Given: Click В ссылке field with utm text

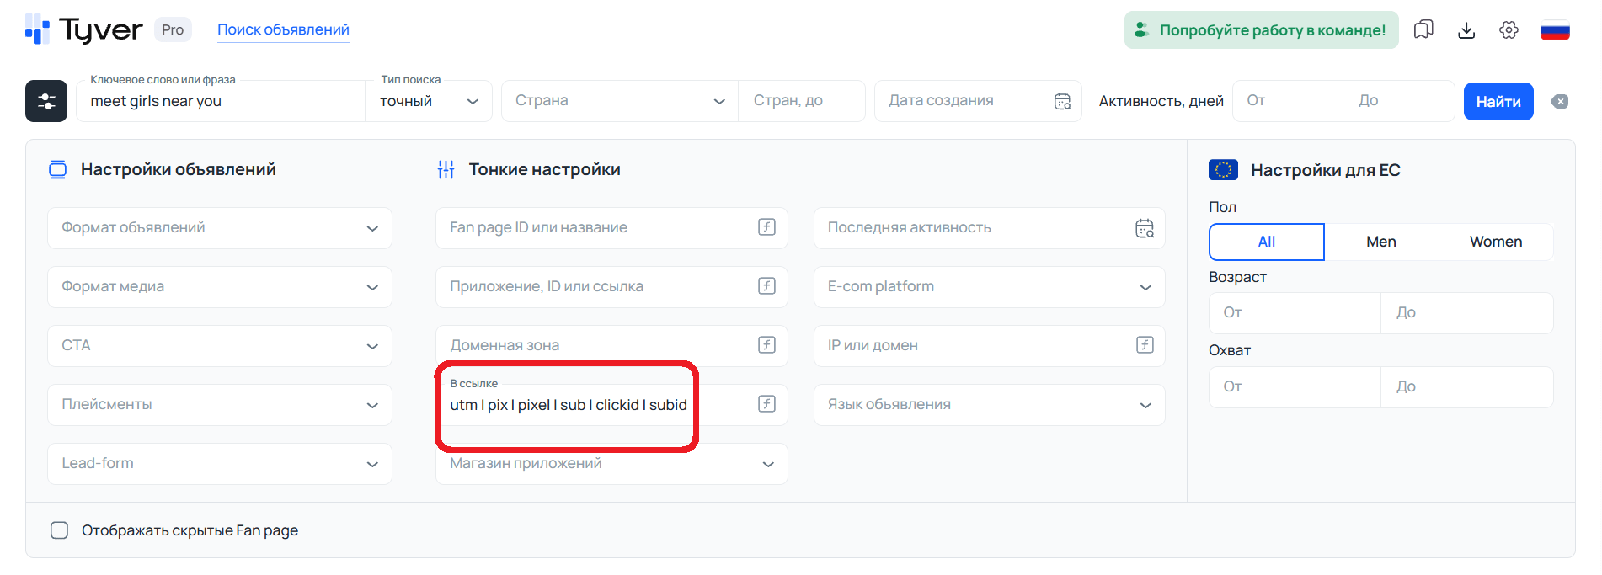Looking at the screenshot, I should point(611,405).
